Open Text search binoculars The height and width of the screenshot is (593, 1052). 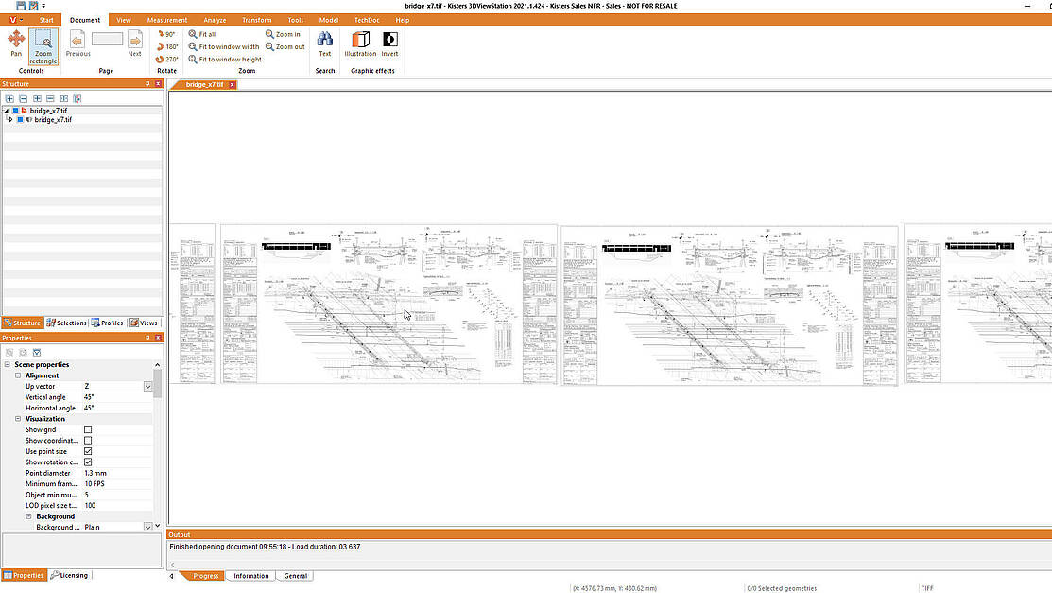(325, 44)
